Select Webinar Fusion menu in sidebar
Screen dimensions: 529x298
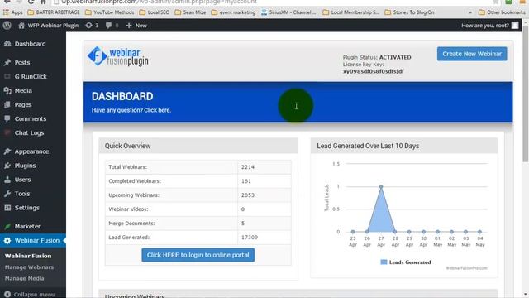pyautogui.click(x=33, y=241)
